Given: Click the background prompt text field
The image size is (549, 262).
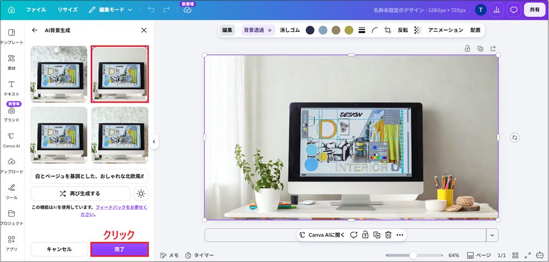Looking at the screenshot, I should click(x=89, y=176).
